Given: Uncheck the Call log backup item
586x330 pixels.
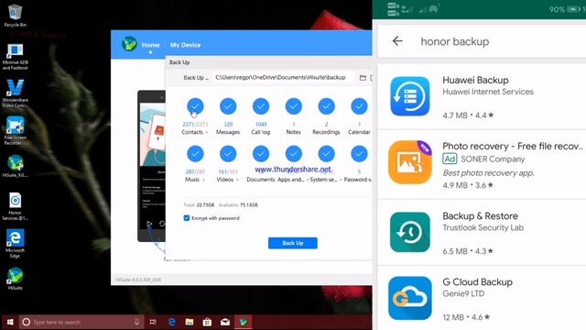Looking at the screenshot, I should (261, 106).
